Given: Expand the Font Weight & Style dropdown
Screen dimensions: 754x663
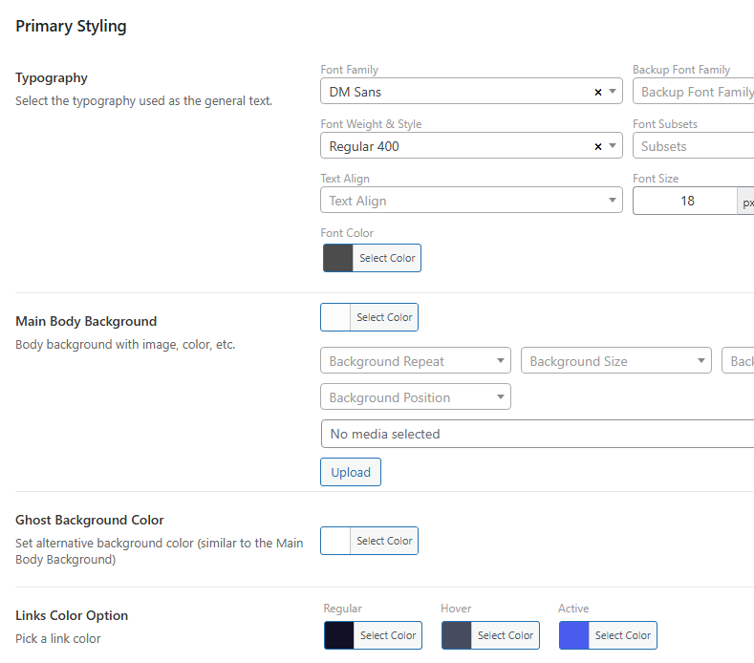Looking at the screenshot, I should (x=613, y=147).
